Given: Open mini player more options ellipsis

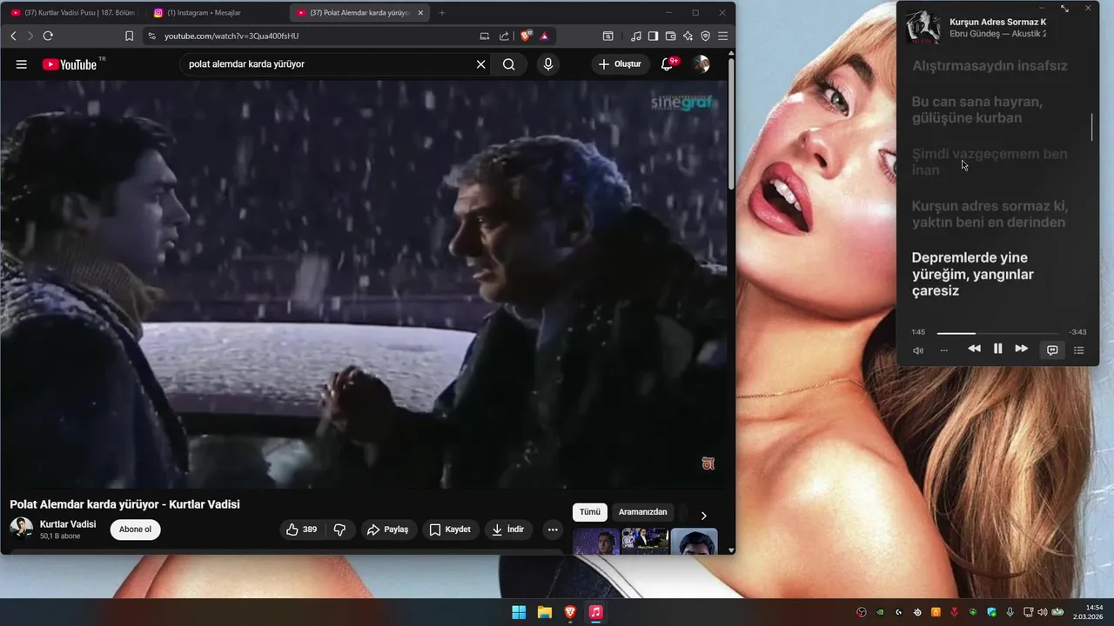Looking at the screenshot, I should 944,350.
